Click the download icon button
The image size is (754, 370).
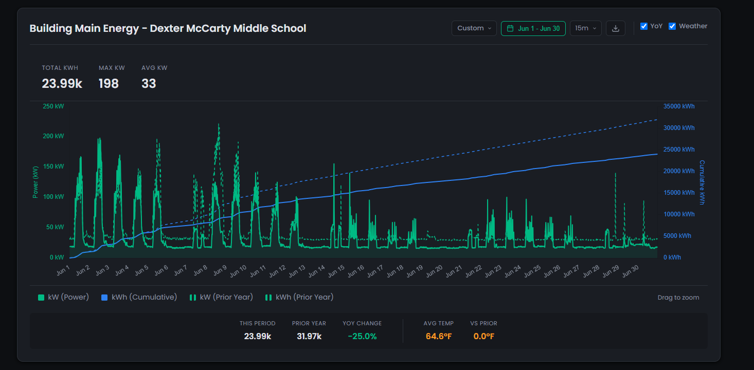(x=616, y=28)
